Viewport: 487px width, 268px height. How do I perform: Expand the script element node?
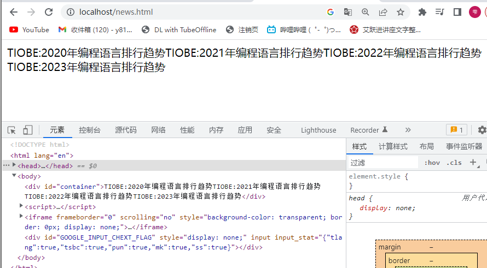click(21, 206)
